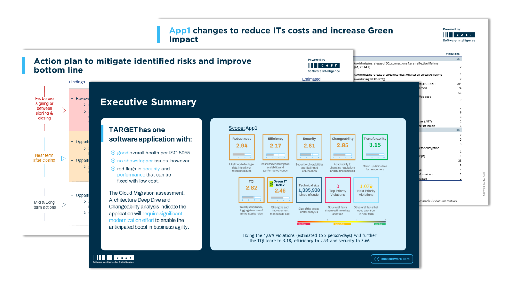Click the bullet arrow icon beside 'good overall health'
The width and height of the screenshot is (512, 288).
coord(113,153)
